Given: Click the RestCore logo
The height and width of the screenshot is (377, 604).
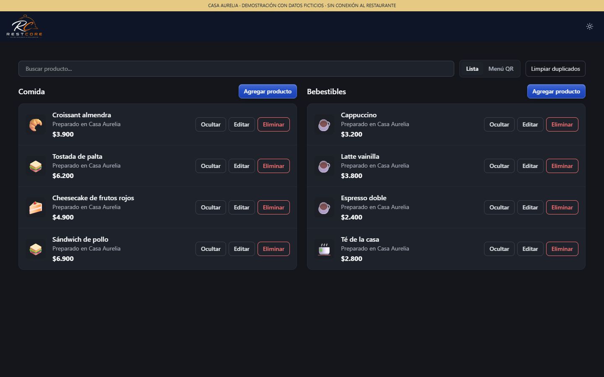Looking at the screenshot, I should pos(24,26).
